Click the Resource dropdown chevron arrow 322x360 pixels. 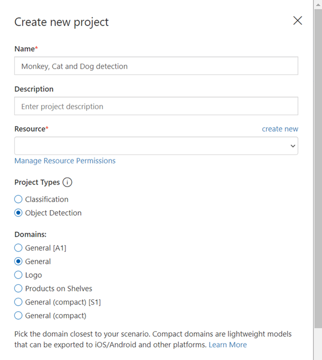pos(293,146)
